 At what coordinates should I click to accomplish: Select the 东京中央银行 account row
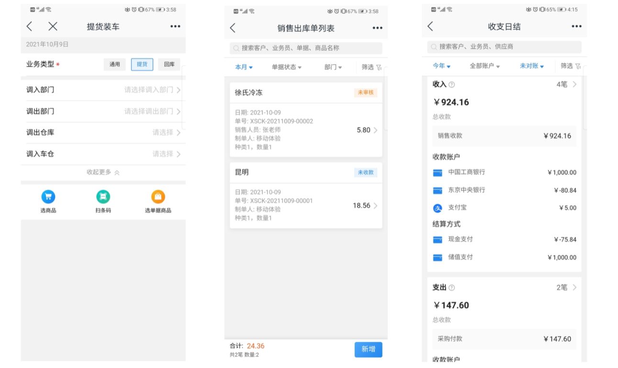pyautogui.click(x=504, y=190)
